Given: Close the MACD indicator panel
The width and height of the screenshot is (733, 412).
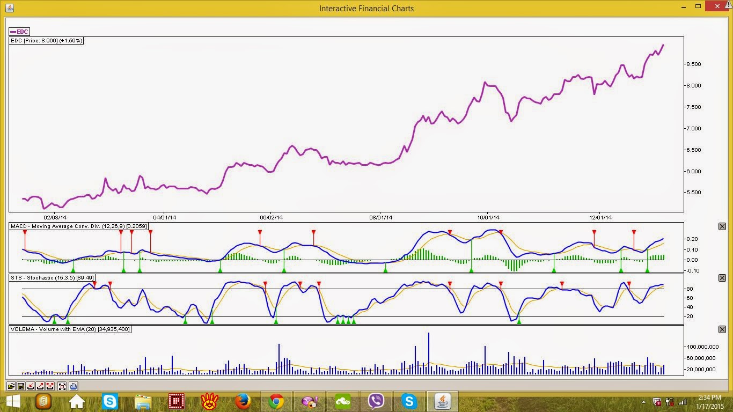Looking at the screenshot, I should coord(722,226).
